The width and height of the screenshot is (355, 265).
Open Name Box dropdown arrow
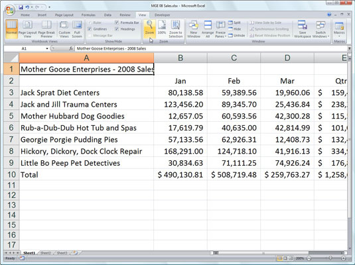[x=47, y=48]
